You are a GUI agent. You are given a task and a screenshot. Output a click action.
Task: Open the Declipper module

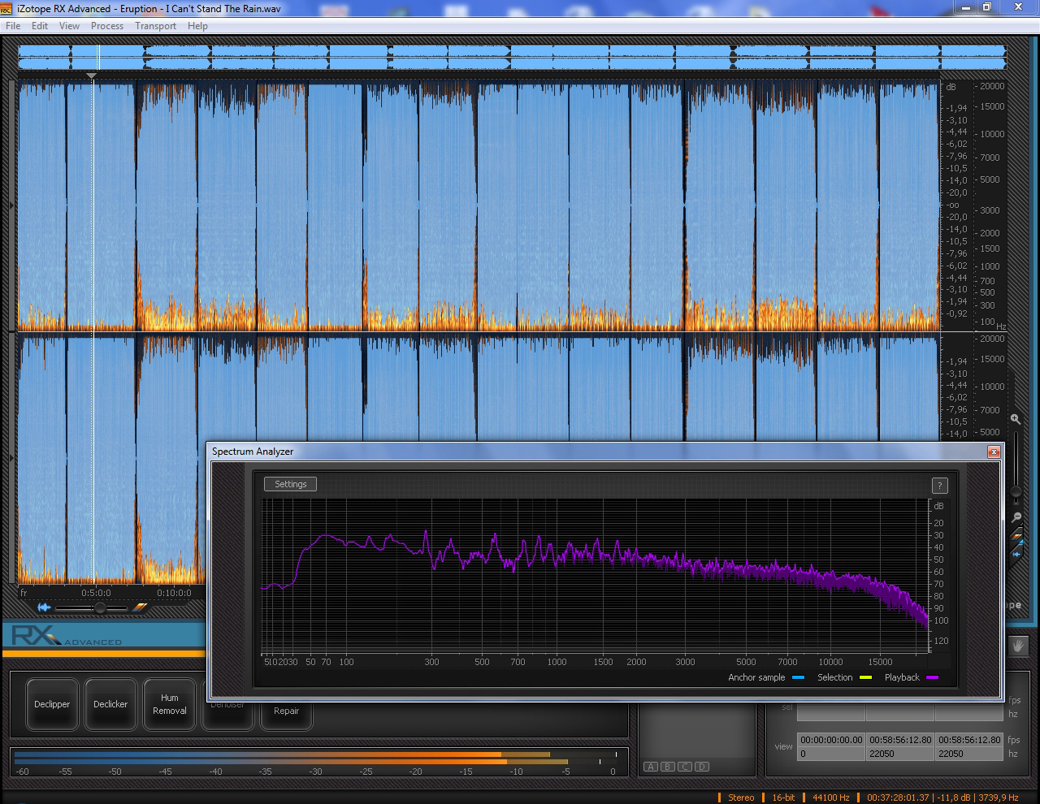click(x=52, y=704)
